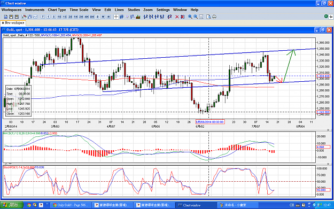
Task: Click the new workspace document icon
Action: pyautogui.click(x=6, y=17)
